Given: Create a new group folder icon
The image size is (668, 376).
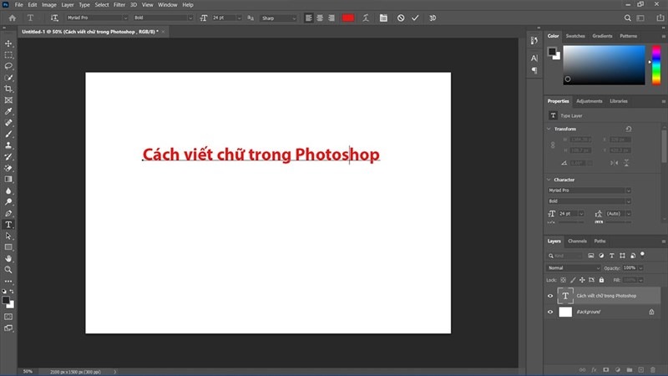Looking at the screenshot, I should click(630, 370).
